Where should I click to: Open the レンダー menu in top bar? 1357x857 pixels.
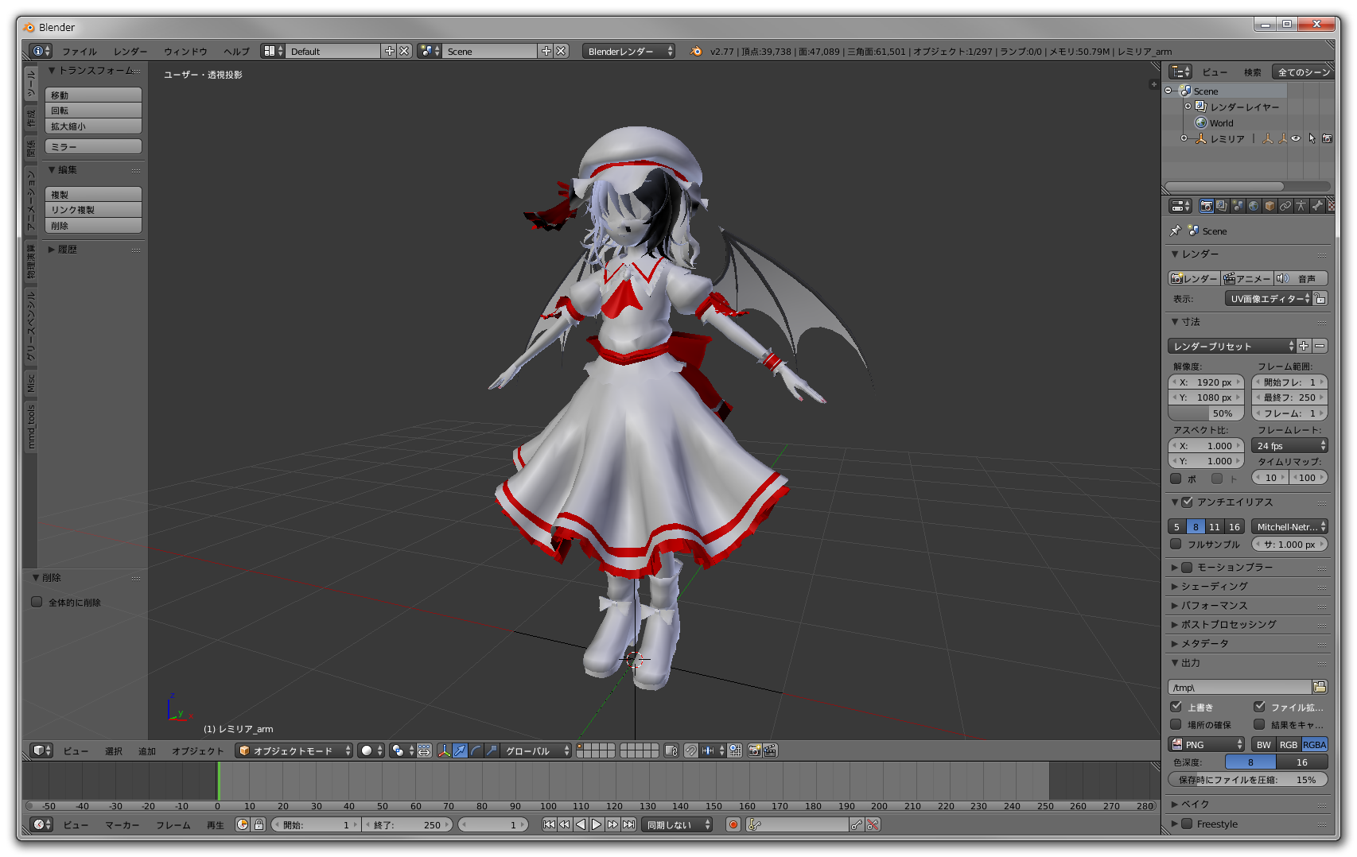click(130, 51)
